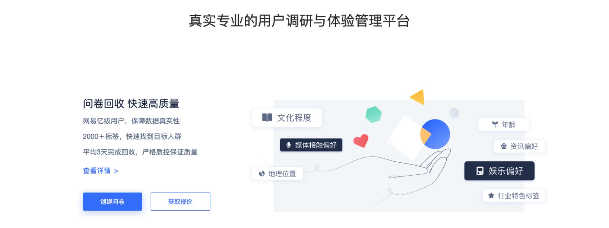This screenshot has height=228, width=609.
Task: Click the 娱乐偏好 dark tag
Action: point(499,171)
